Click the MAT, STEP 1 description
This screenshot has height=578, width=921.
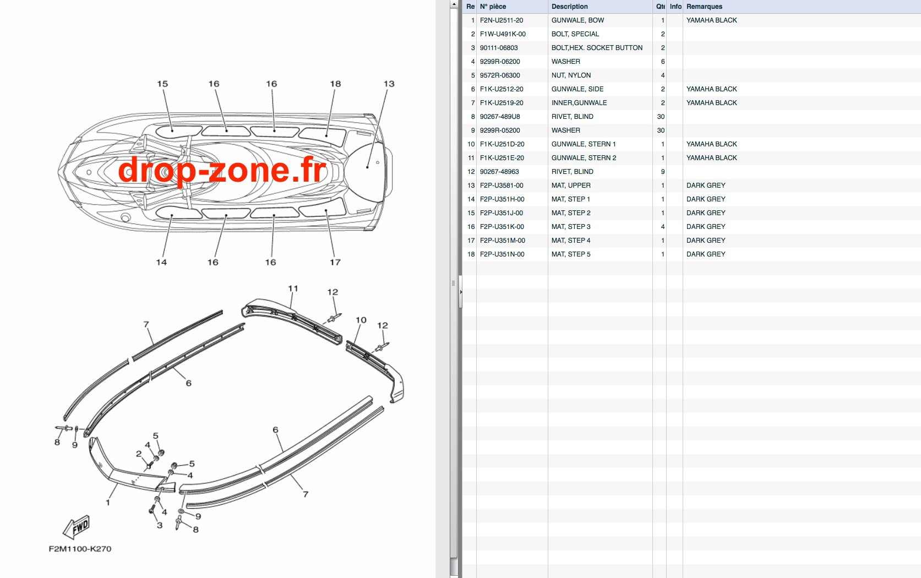pyautogui.click(x=570, y=199)
